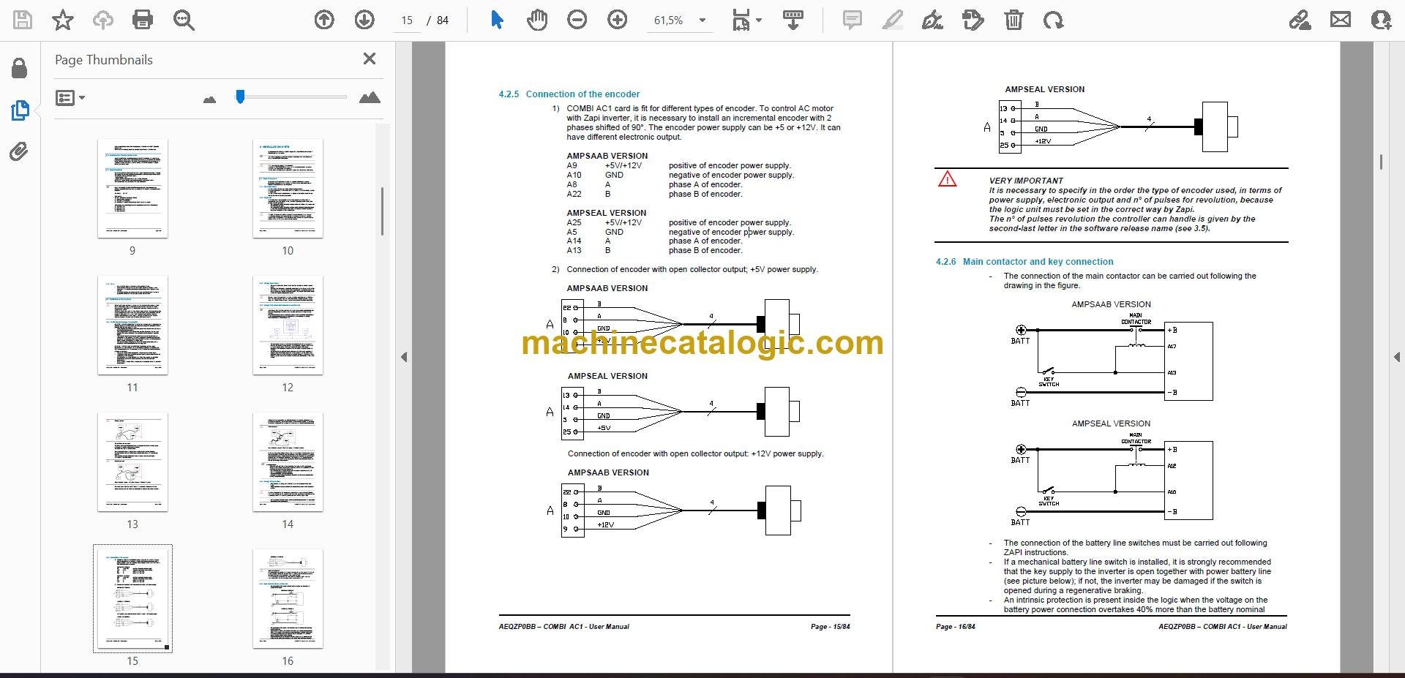Open the find text magnifier tool
This screenshot has height=678, width=1405.
tap(184, 20)
